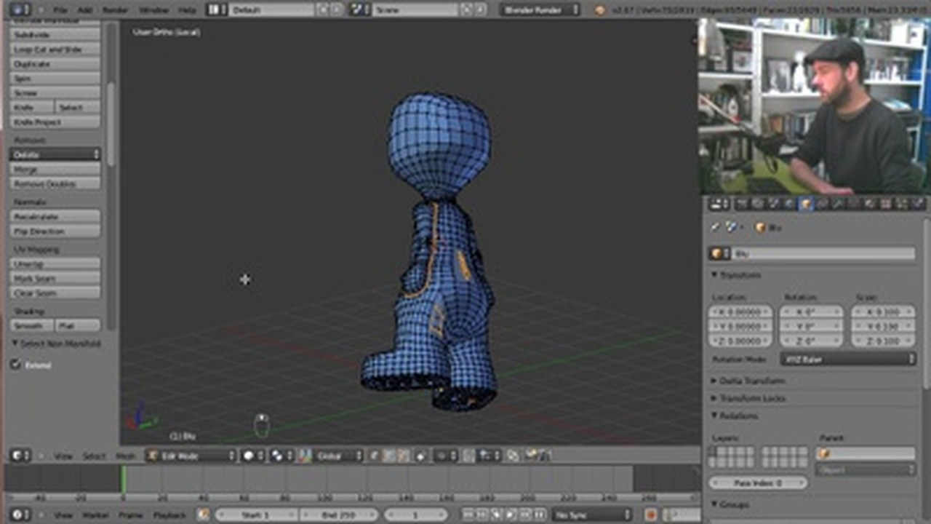Screen dimensions: 931x524
Task: Click the pivot point selector icon
Action: [x=278, y=456]
